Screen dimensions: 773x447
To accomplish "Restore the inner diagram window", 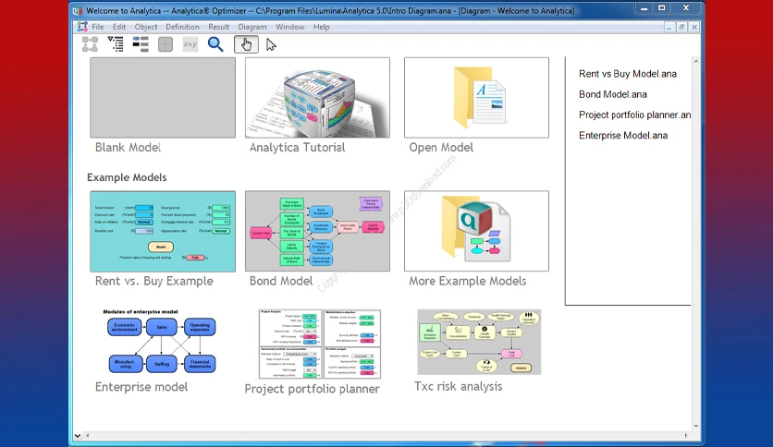I will point(681,27).
